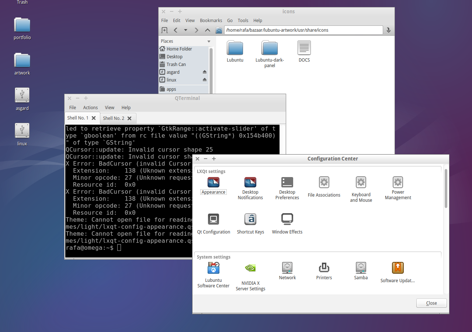This screenshot has height=332, width=472.
Task: Close the Shell No. 1 tab
Action: [94, 118]
